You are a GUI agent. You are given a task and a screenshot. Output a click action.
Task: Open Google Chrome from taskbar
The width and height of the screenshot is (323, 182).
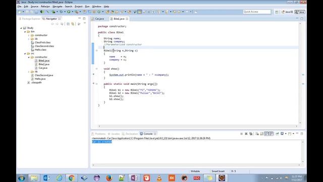point(72,178)
